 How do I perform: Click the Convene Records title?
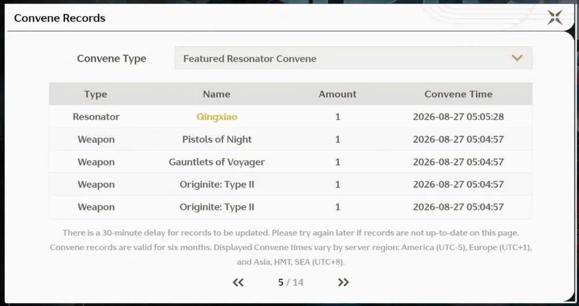[60, 18]
